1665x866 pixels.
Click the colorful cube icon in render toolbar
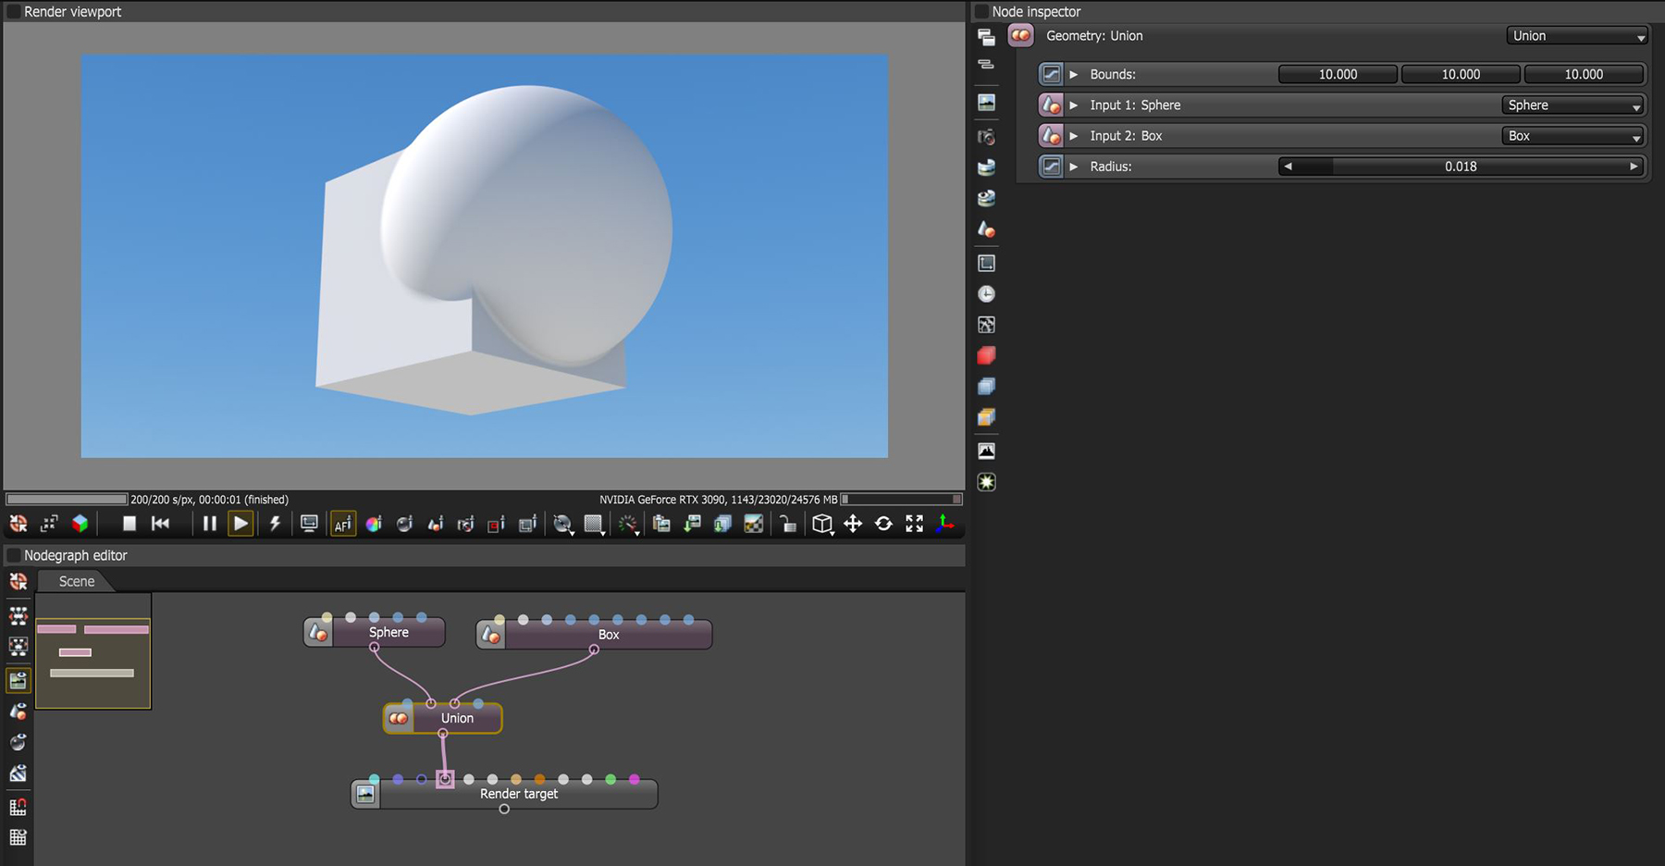(80, 524)
